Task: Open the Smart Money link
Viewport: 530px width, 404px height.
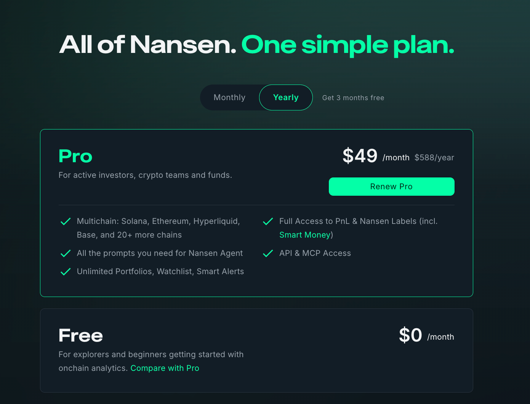Action: tap(305, 235)
